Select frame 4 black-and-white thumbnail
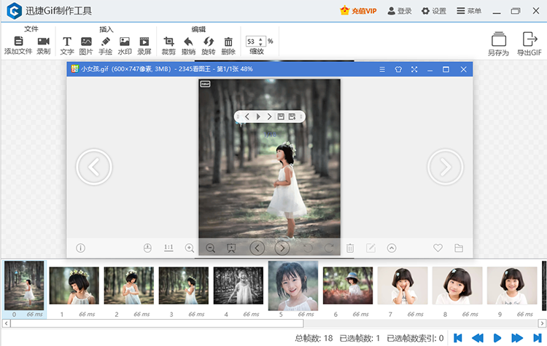547x346 pixels. tap(238, 286)
